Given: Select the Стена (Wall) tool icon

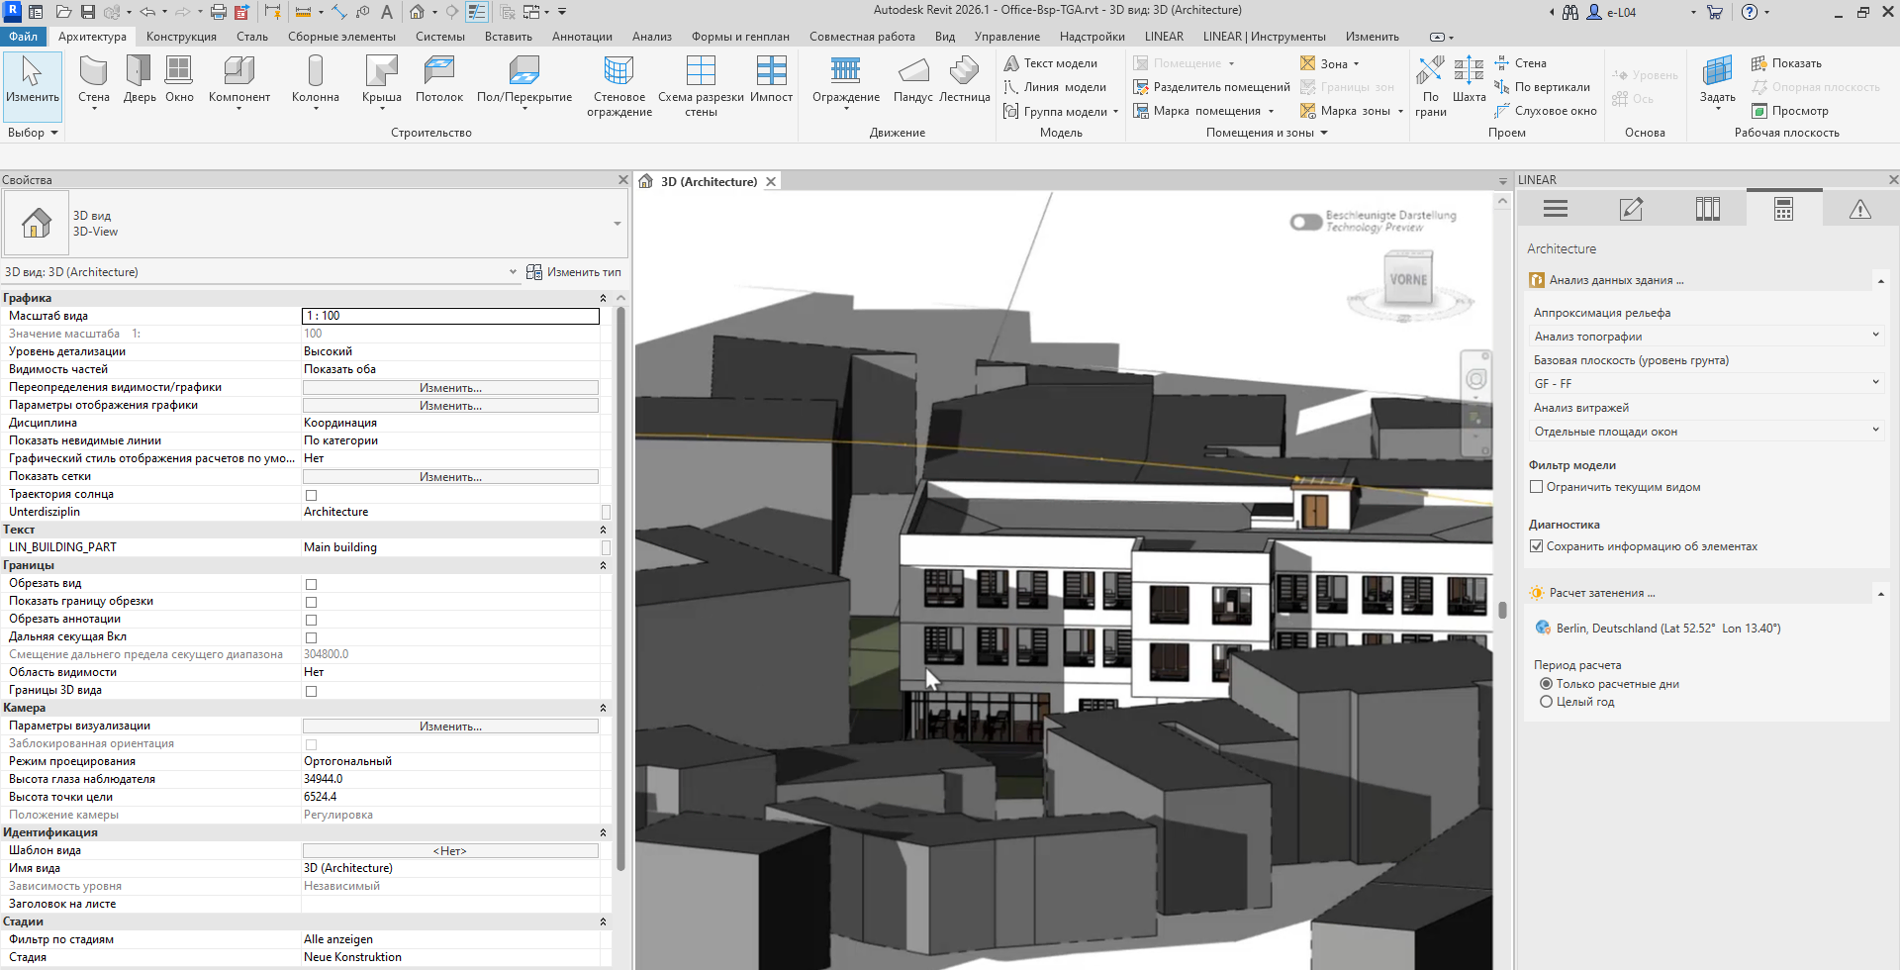Looking at the screenshot, I should pyautogui.click(x=94, y=72).
